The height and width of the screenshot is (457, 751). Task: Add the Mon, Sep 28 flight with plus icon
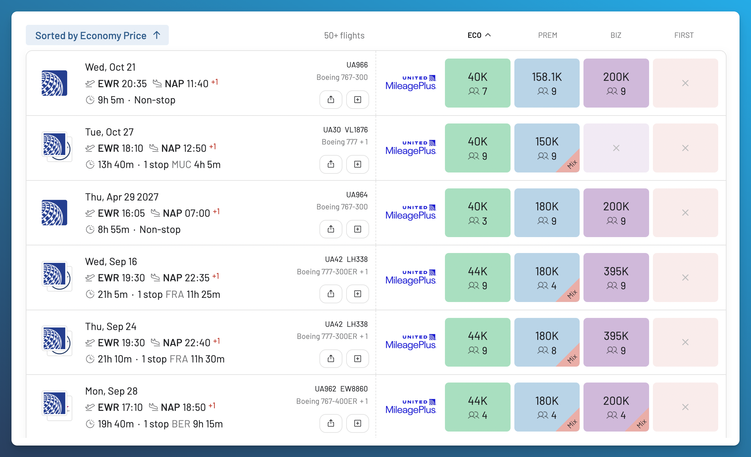(x=358, y=423)
